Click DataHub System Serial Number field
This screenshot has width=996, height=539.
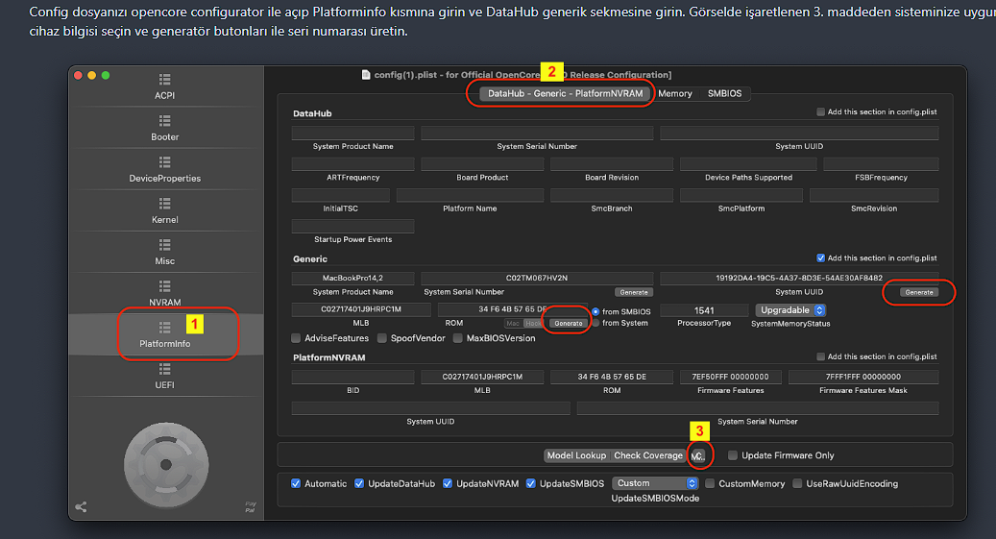coord(537,133)
